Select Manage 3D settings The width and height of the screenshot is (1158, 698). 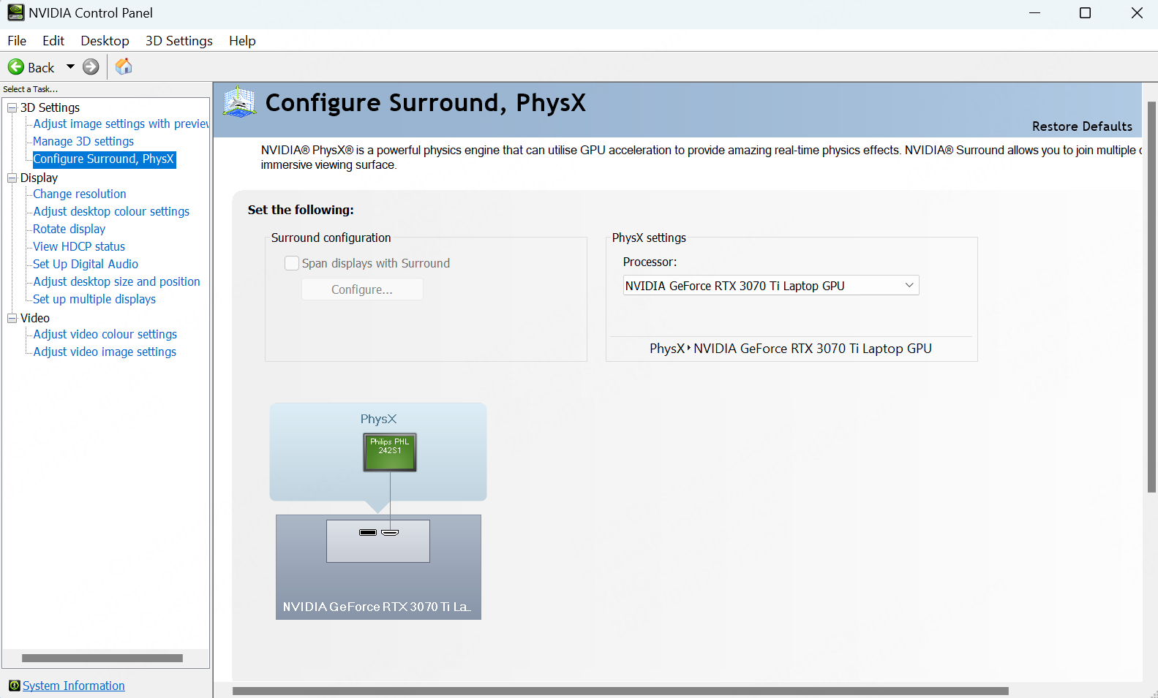tap(83, 141)
